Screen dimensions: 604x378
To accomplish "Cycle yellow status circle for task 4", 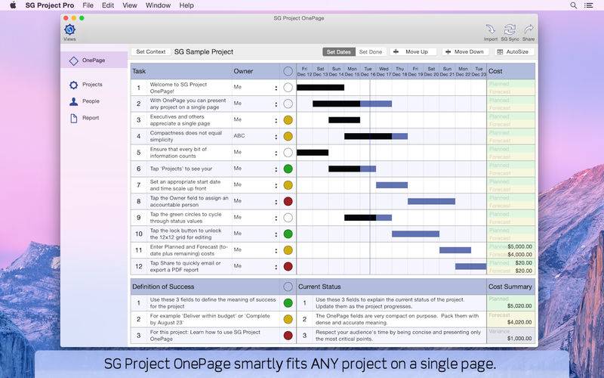I will [x=288, y=136].
